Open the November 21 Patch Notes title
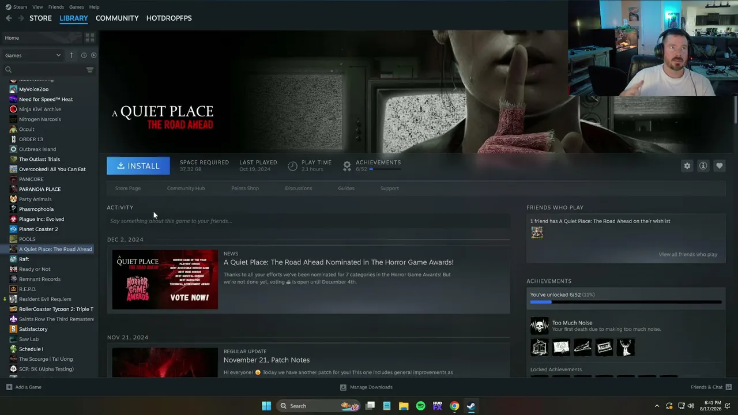This screenshot has width=738, height=415. (x=267, y=360)
